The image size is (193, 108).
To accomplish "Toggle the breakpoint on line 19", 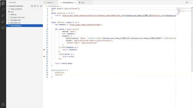I will 44,50.
